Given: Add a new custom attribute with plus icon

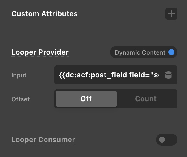Looking at the screenshot, I should 171,14.
